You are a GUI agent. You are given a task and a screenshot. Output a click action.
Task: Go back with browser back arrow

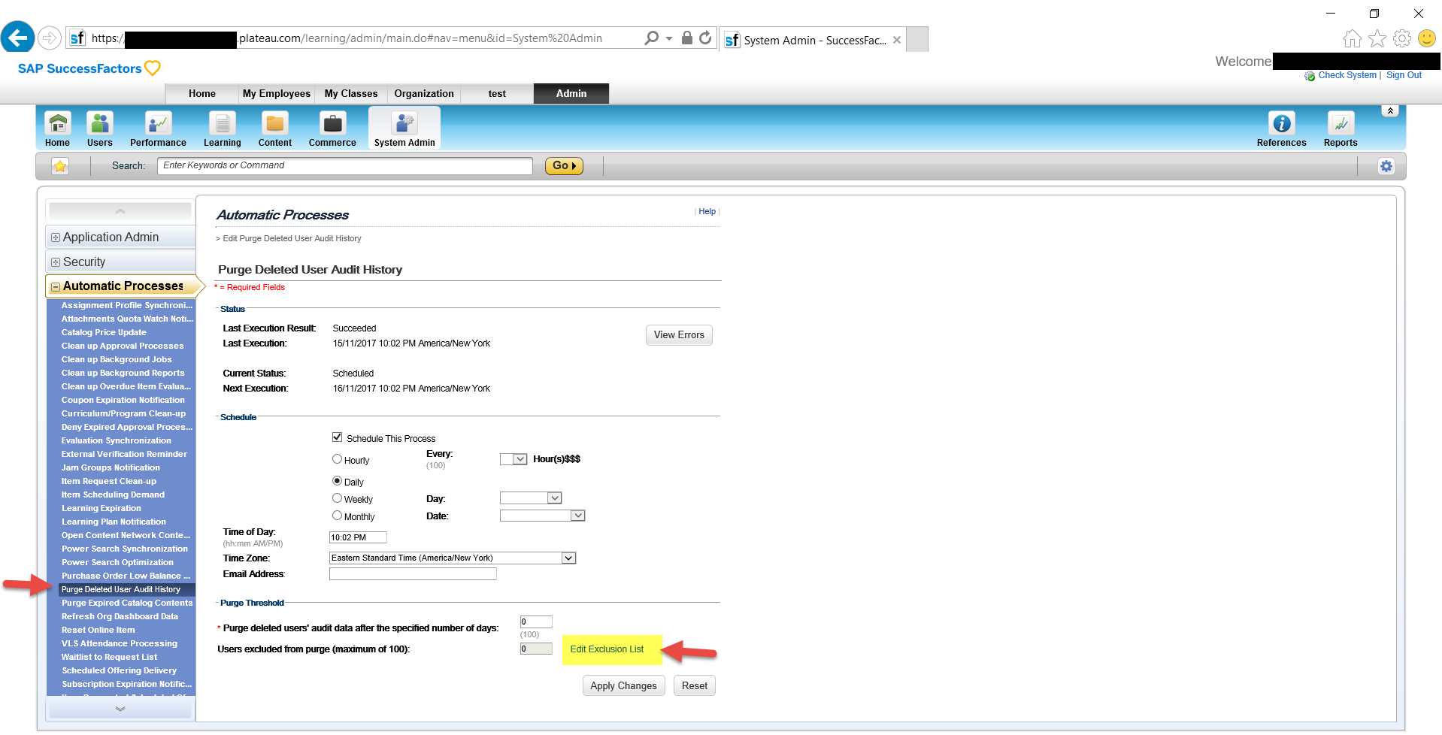pos(17,38)
